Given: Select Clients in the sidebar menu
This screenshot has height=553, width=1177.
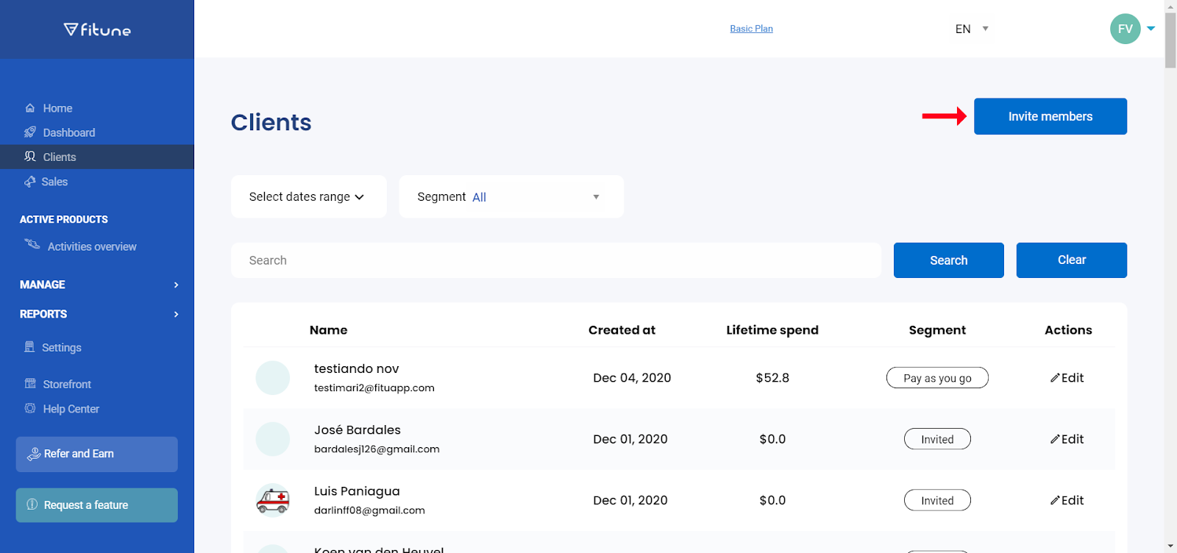Looking at the screenshot, I should tap(60, 157).
